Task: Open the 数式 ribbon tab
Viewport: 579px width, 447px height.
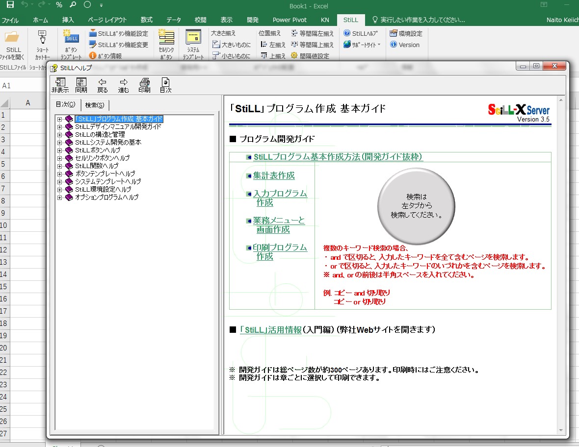Action: pos(146,20)
